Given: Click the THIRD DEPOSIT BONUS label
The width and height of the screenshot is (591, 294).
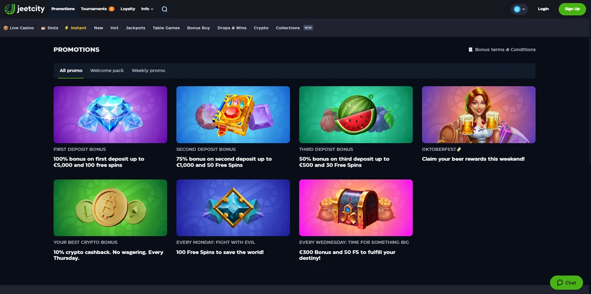Looking at the screenshot, I should [326, 150].
